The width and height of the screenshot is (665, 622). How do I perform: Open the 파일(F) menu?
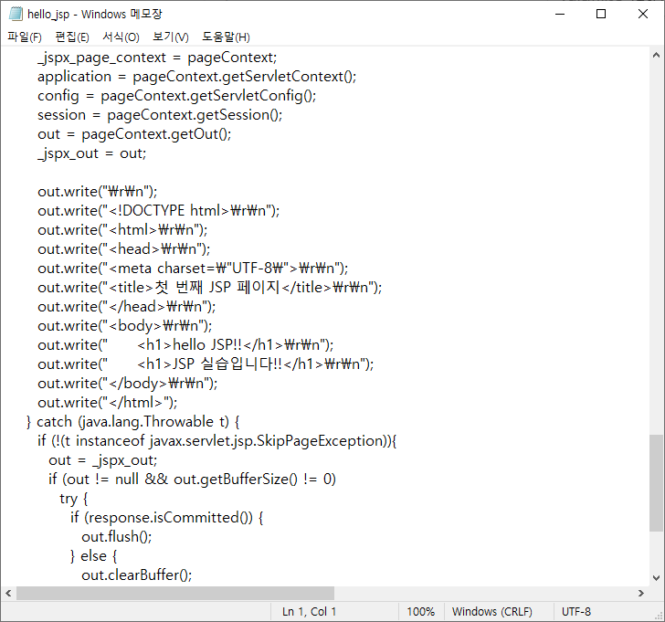[25, 37]
